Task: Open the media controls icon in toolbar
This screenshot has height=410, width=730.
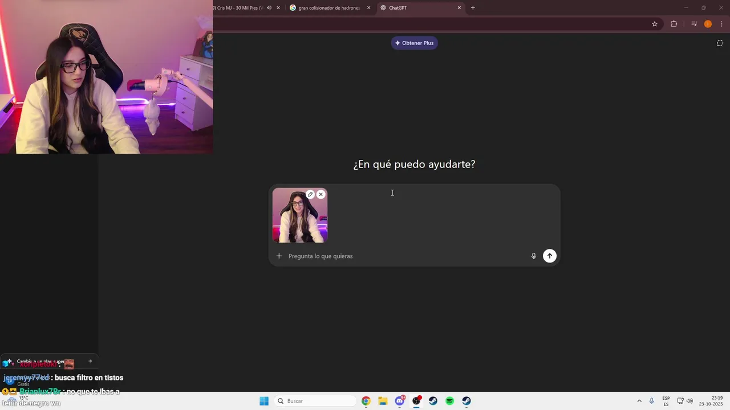Action: (x=694, y=24)
